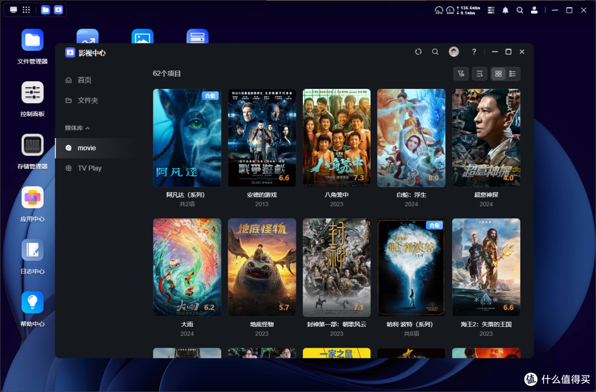Click the refresh icon in 影视中心 header
Image resolution: width=596 pixels, height=392 pixels.
(x=418, y=52)
